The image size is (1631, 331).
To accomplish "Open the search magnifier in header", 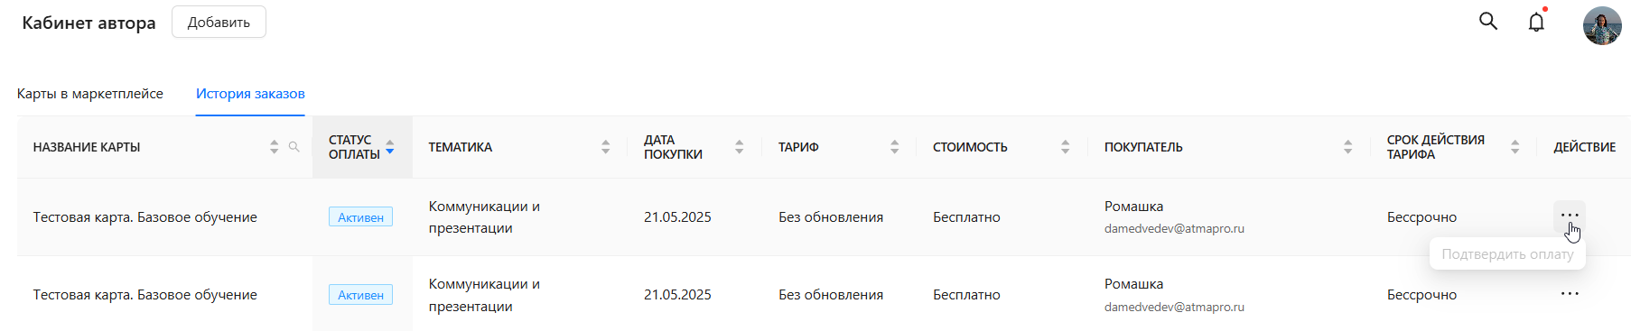I will 1488,21.
